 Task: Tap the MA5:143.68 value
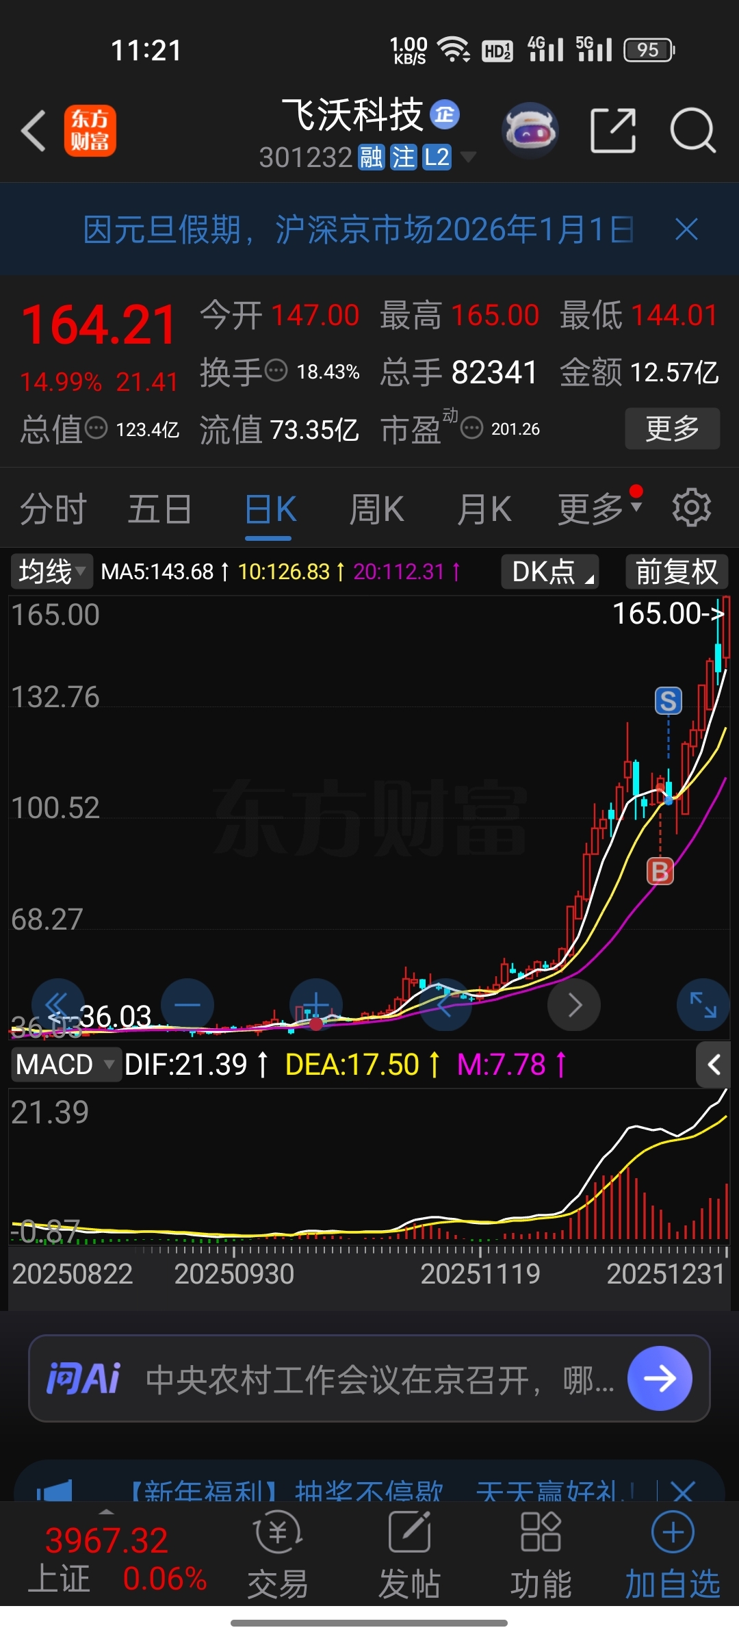tap(157, 572)
